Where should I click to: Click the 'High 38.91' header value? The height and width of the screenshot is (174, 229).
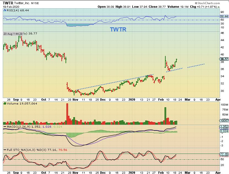pos(123,7)
